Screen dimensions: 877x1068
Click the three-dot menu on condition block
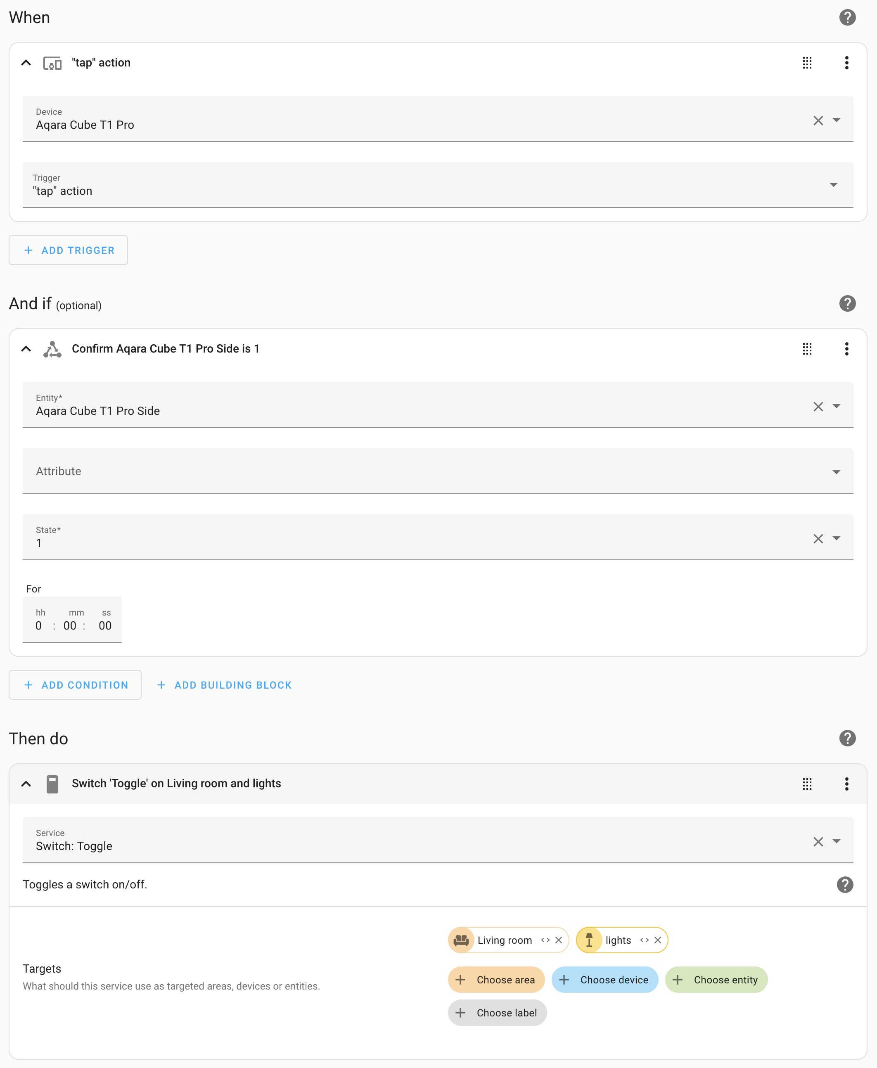pyautogui.click(x=847, y=348)
